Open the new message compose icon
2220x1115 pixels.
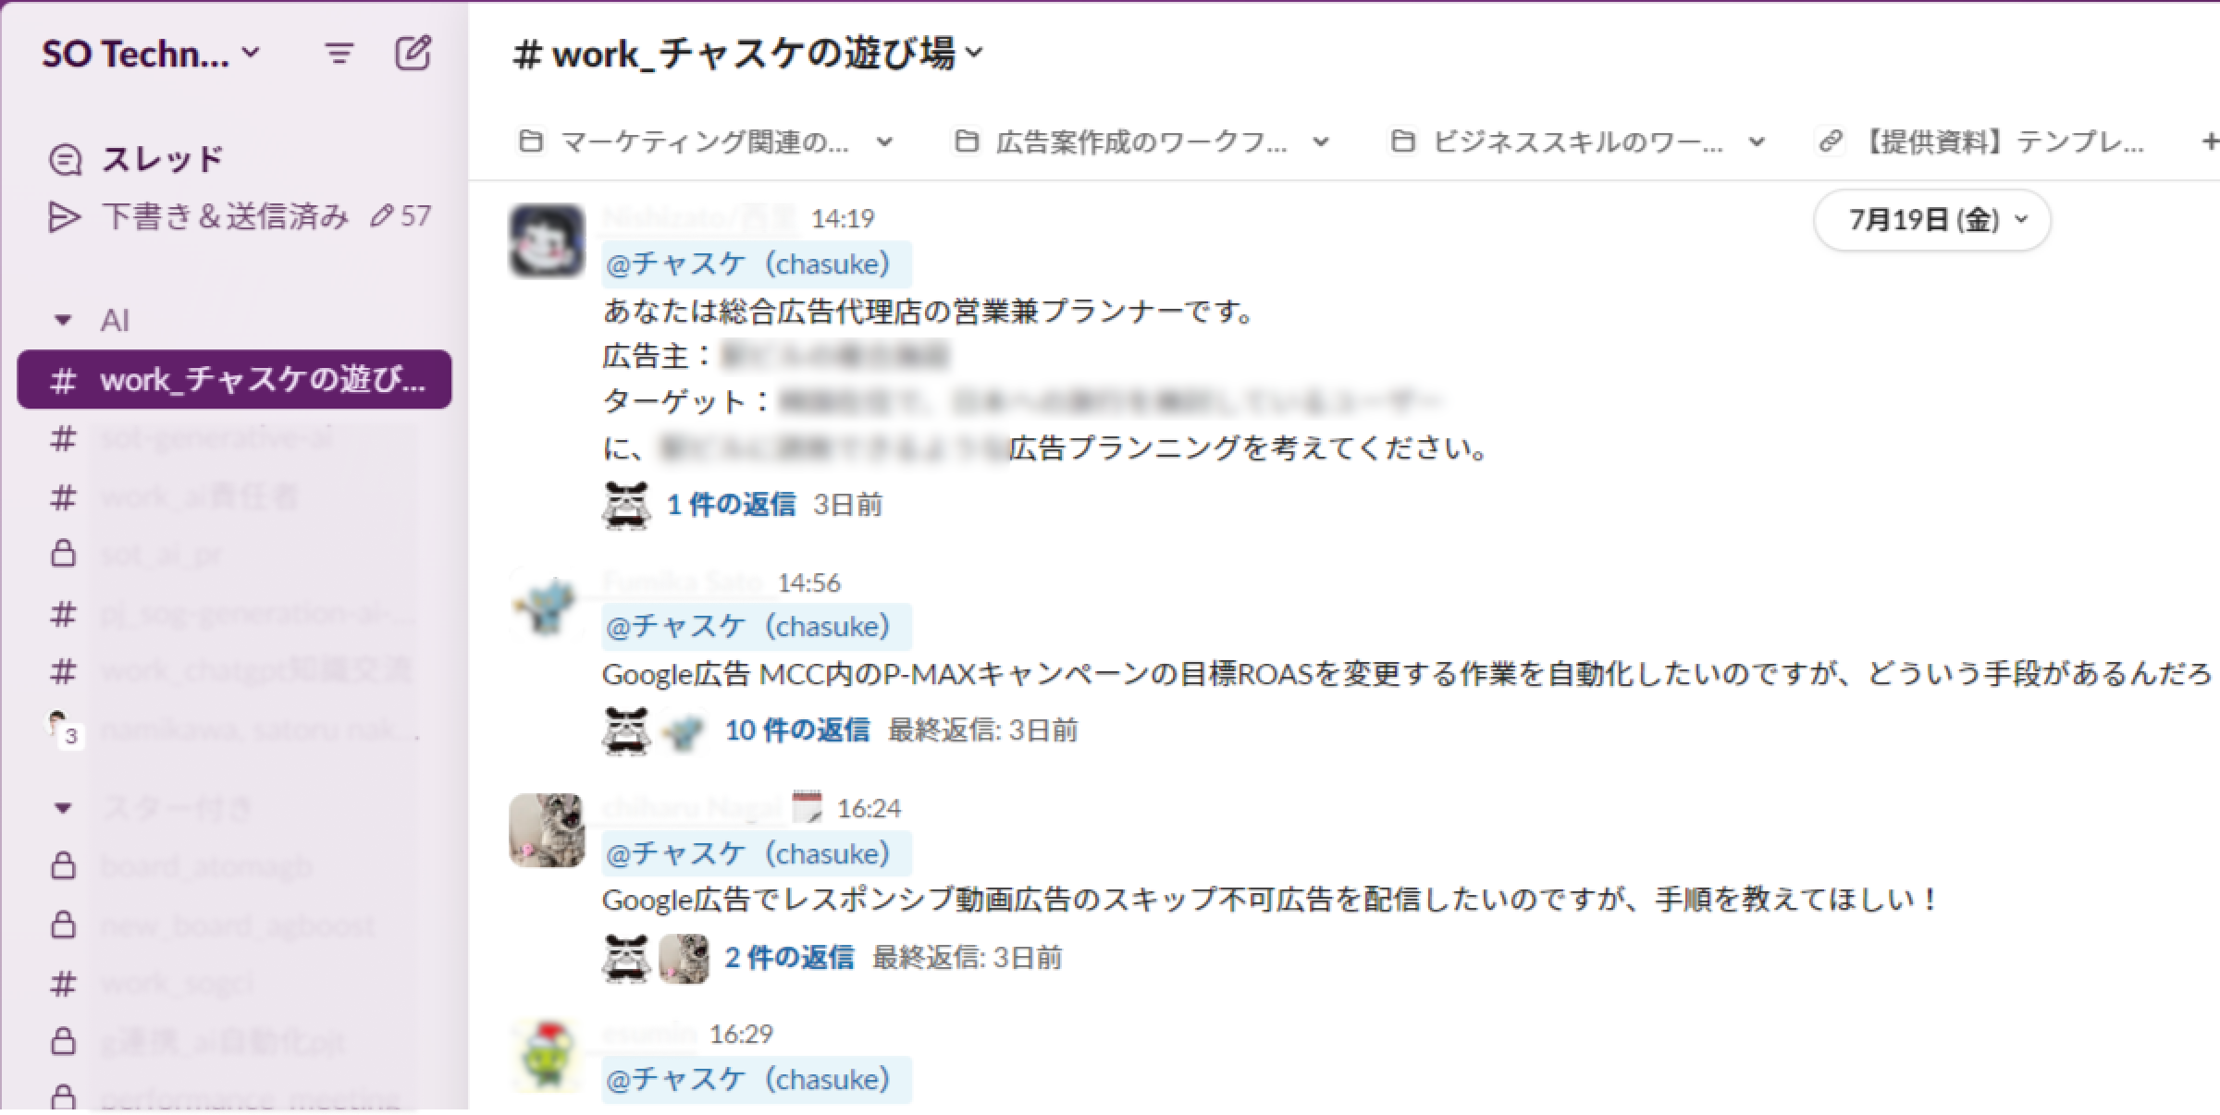[413, 54]
